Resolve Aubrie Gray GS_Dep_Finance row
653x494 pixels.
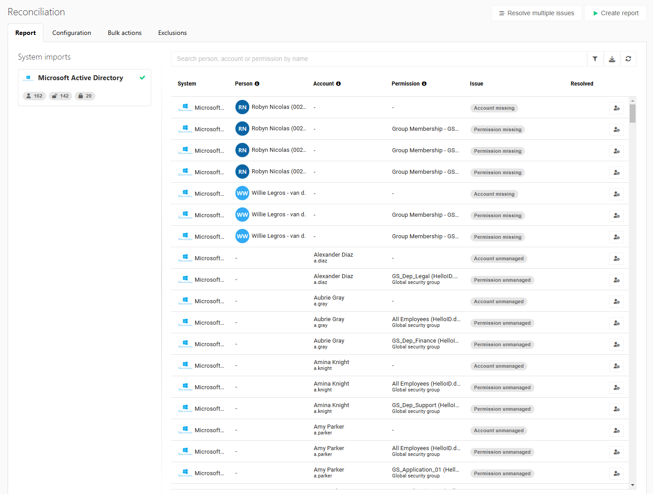click(x=616, y=344)
